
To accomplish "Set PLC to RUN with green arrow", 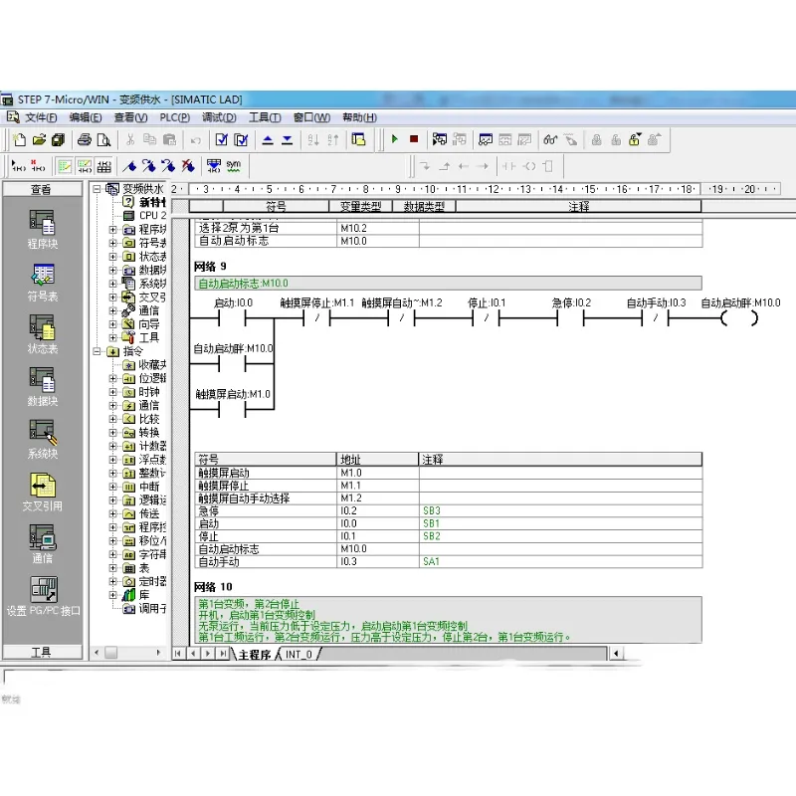I will pos(394,139).
